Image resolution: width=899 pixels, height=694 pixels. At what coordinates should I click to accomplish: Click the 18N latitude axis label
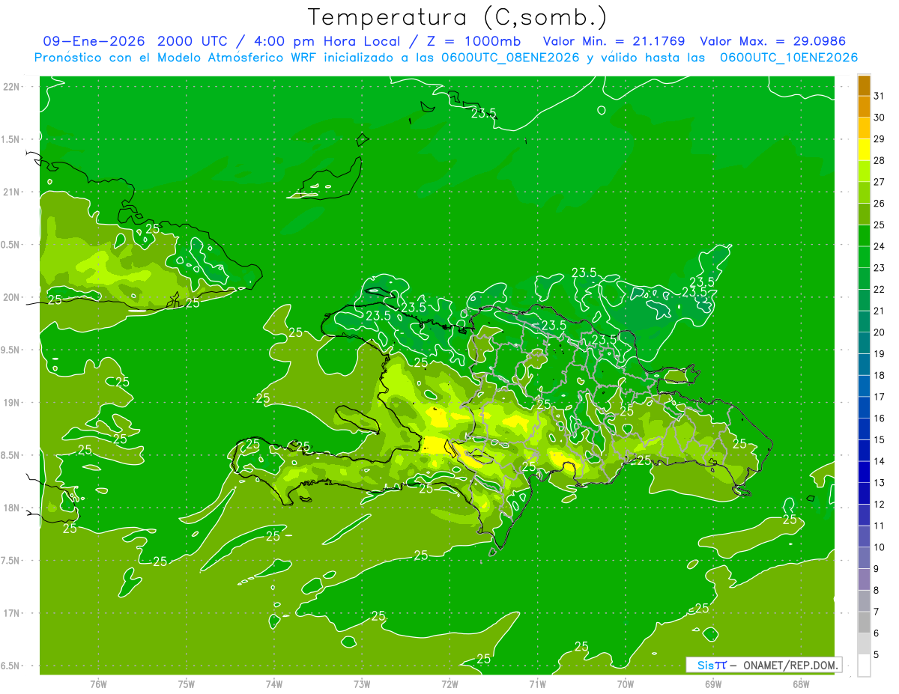pos(11,508)
